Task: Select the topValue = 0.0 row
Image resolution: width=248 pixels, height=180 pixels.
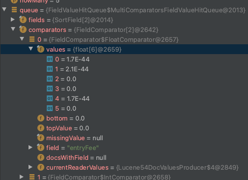Action: point(124,128)
